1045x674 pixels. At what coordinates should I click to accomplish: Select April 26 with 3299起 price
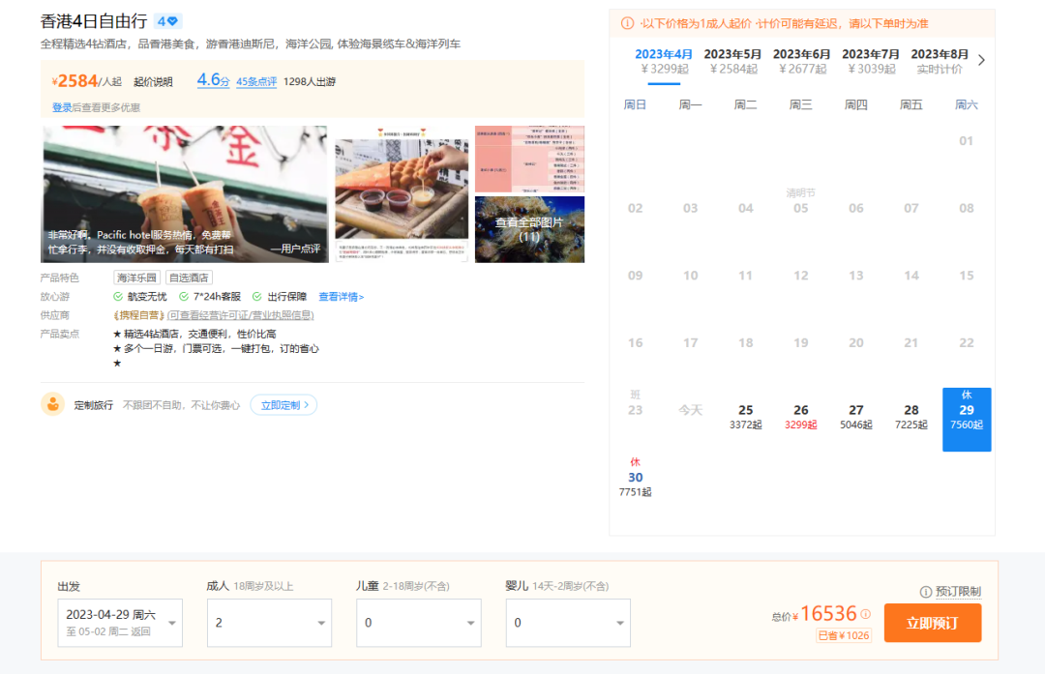pos(800,417)
